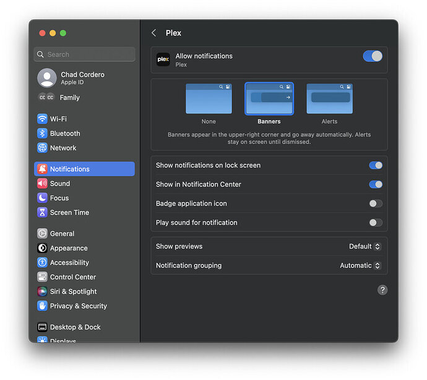Toggle Allow notifications for Plex
Image resolution: width=427 pixels, height=380 pixels.
(x=373, y=56)
